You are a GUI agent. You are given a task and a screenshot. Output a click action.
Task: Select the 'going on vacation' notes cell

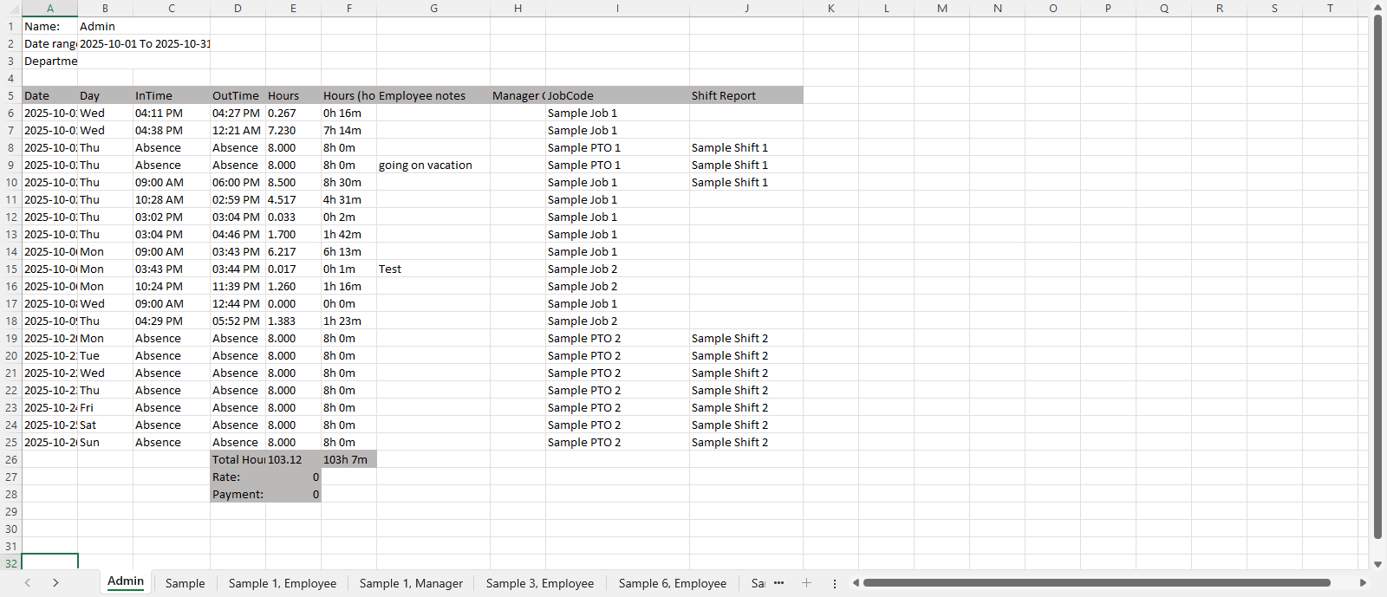point(433,165)
